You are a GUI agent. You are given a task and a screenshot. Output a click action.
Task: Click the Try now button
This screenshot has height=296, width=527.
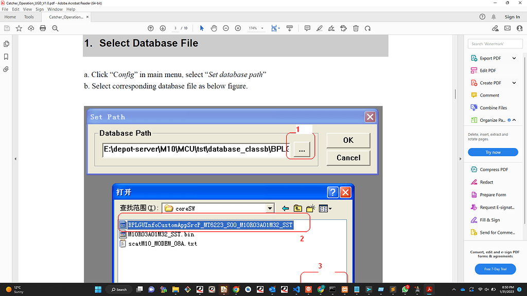(493, 152)
